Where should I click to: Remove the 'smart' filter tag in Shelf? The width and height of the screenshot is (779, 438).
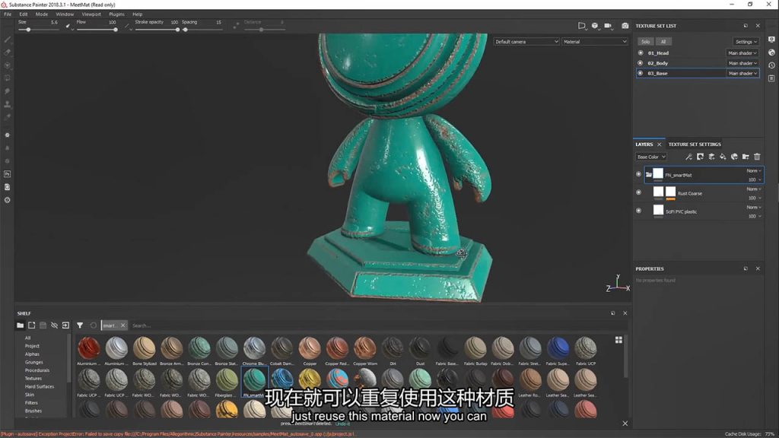tap(122, 325)
